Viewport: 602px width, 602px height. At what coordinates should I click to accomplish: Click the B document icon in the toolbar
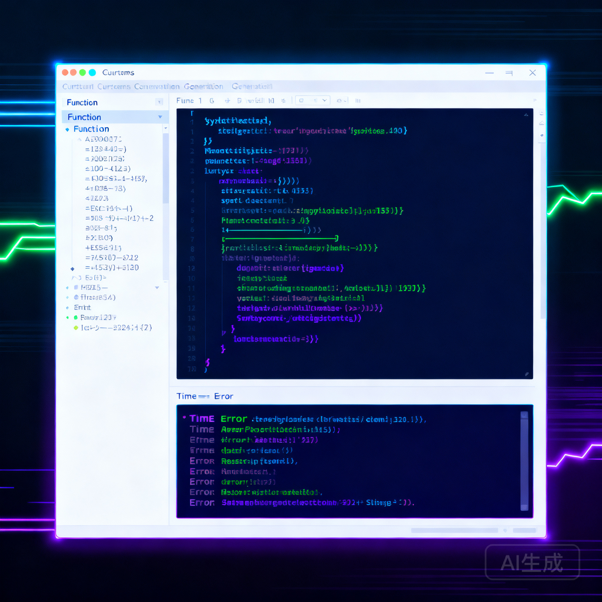click(239, 101)
